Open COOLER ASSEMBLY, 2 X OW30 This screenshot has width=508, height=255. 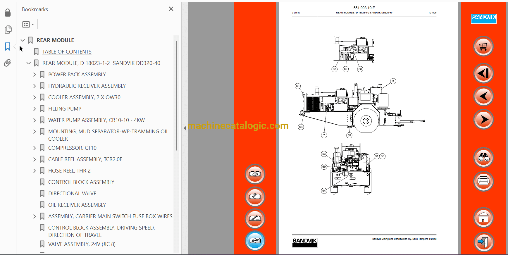pyautogui.click(x=84, y=97)
